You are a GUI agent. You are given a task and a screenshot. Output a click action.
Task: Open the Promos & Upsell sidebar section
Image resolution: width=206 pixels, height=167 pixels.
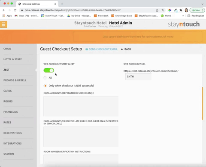(15, 80)
